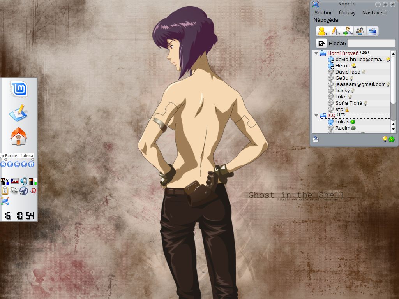
Task: Click previous track button in media applet
Action: (3, 164)
